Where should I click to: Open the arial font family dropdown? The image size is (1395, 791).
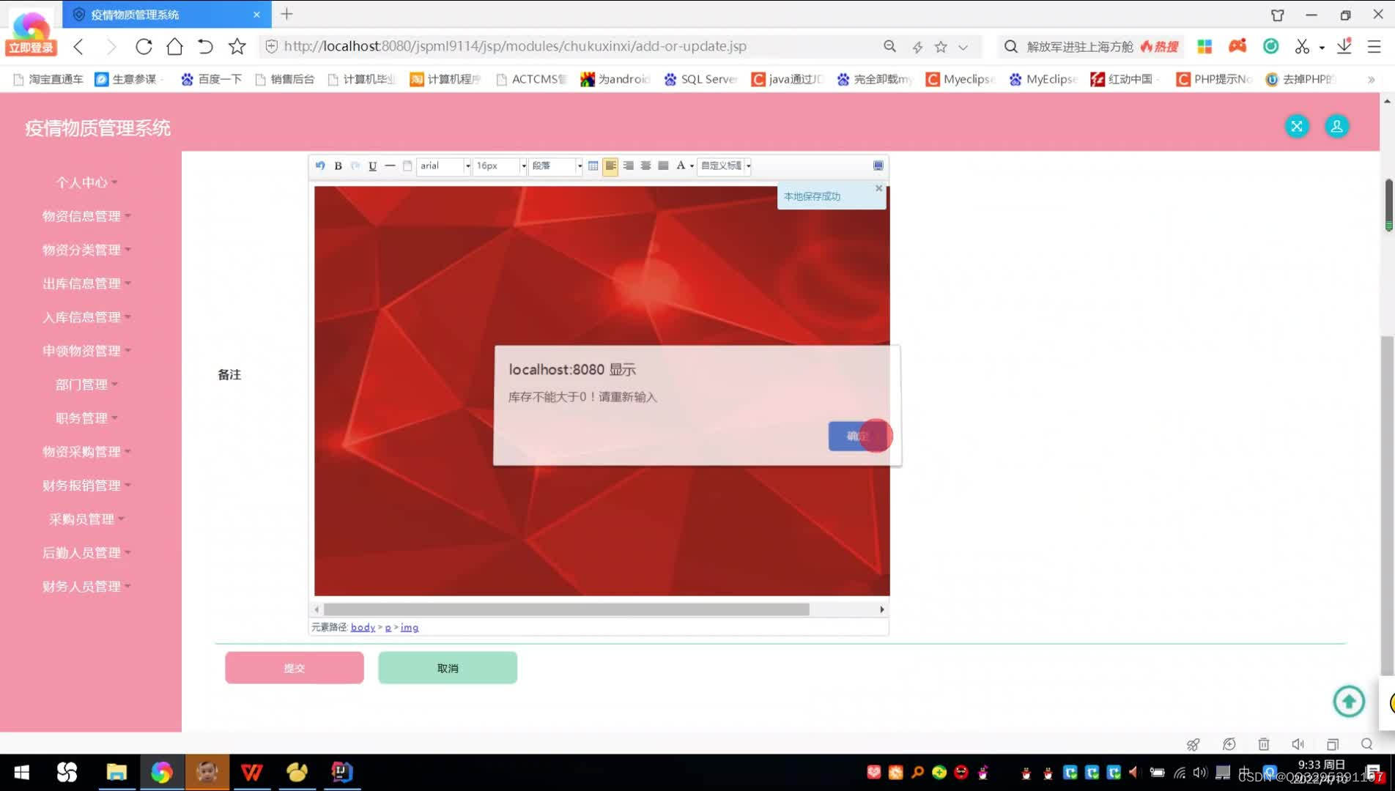click(444, 166)
